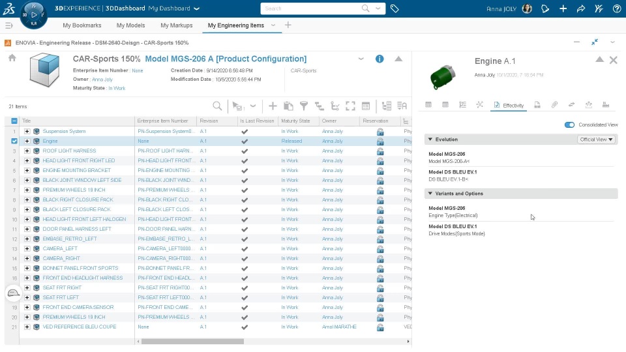Toggle the Consolidated View switch
Viewport: 626px width, 352px height.
569,125
